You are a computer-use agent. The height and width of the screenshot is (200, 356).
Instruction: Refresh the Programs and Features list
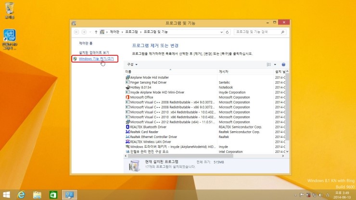tap(227, 32)
